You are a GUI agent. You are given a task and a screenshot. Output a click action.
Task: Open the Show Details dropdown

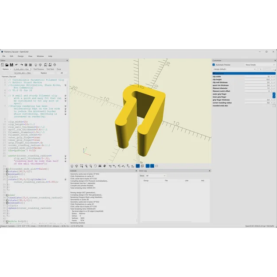[260, 65]
